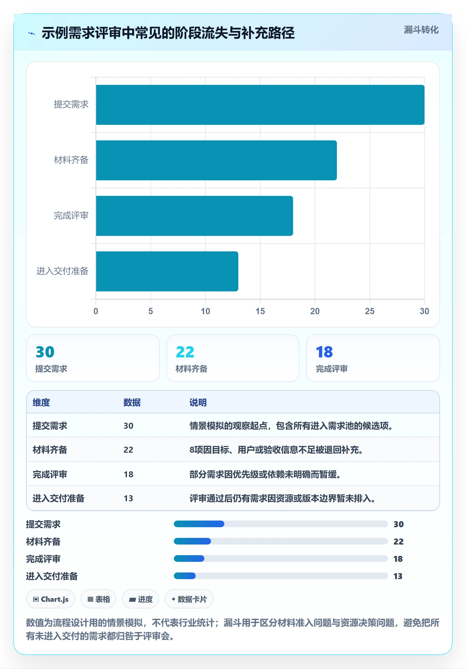Click the 进入交付准备 progress bar showing 13
The image size is (466, 669).
pyautogui.click(x=281, y=576)
